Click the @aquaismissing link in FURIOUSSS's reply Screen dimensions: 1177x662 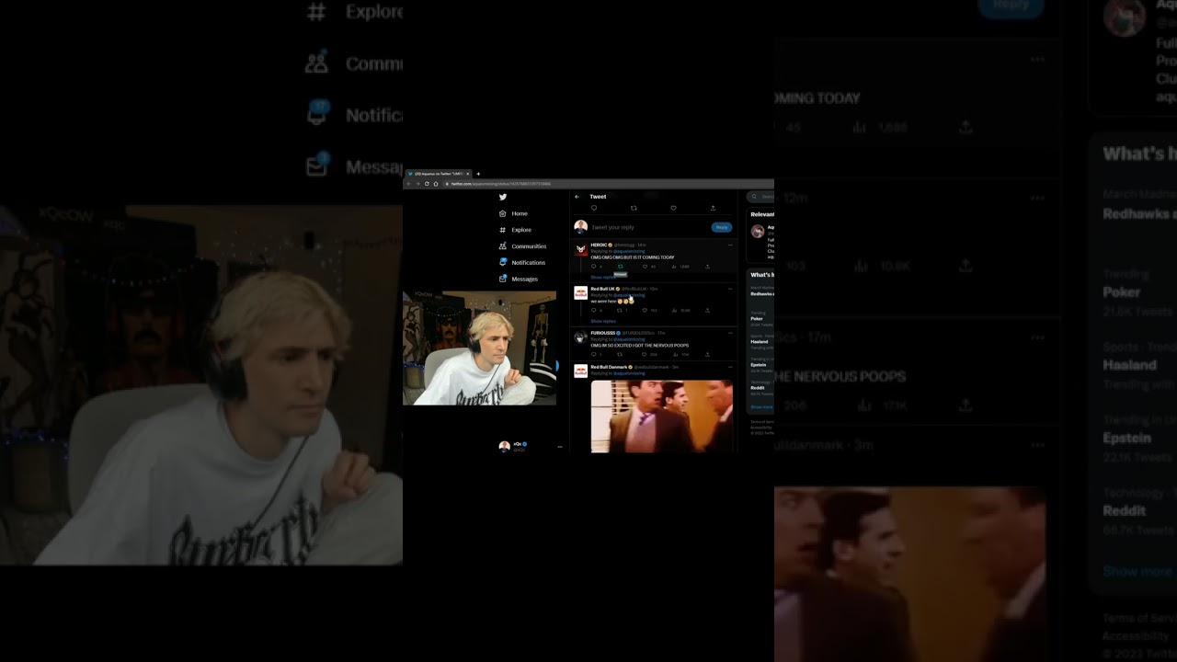(629, 339)
